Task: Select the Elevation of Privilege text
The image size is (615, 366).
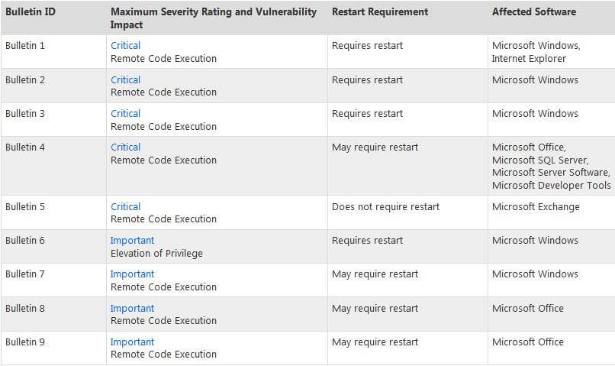Action: coord(156,253)
